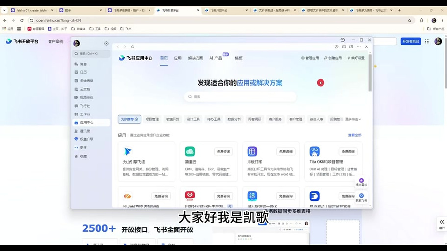Open the 自媒体 bookmark folder
447x251 pixels.
(x=78, y=29)
